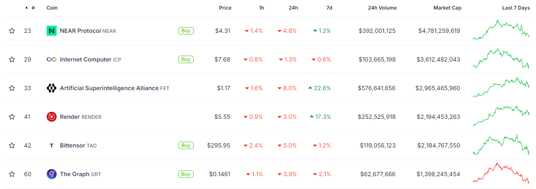
Task: Toggle the star for Internet Computer
Action: pos(12,59)
